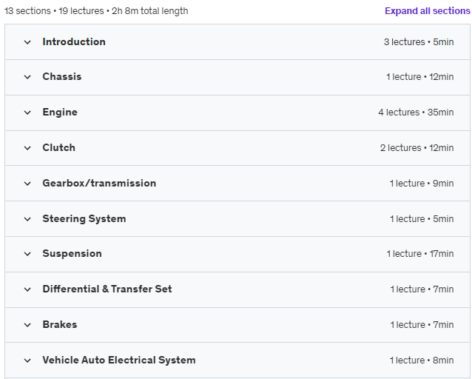
Task: Click the Brakes section title
Action: (60, 324)
